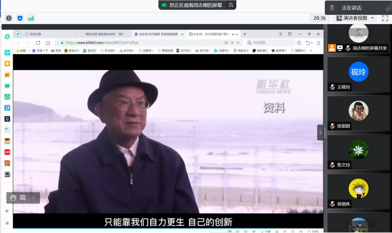The image size is (392, 233).
Task: Mute audio on the bilibili tab
Action: click(233, 34)
